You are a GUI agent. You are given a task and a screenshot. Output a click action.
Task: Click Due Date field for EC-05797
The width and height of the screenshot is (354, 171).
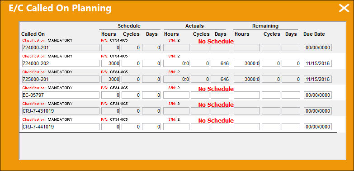click(318, 95)
